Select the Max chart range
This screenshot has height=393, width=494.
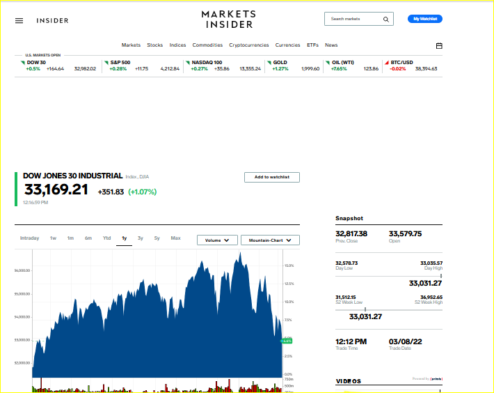click(x=175, y=238)
